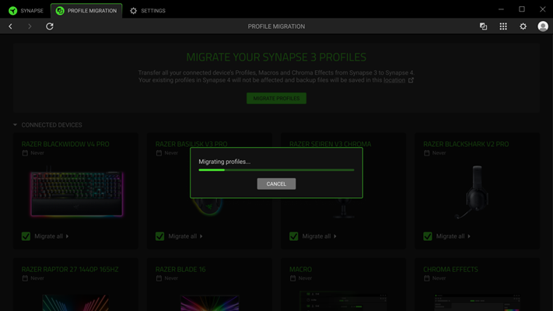Click the migrating profiles progress bar

click(276, 169)
